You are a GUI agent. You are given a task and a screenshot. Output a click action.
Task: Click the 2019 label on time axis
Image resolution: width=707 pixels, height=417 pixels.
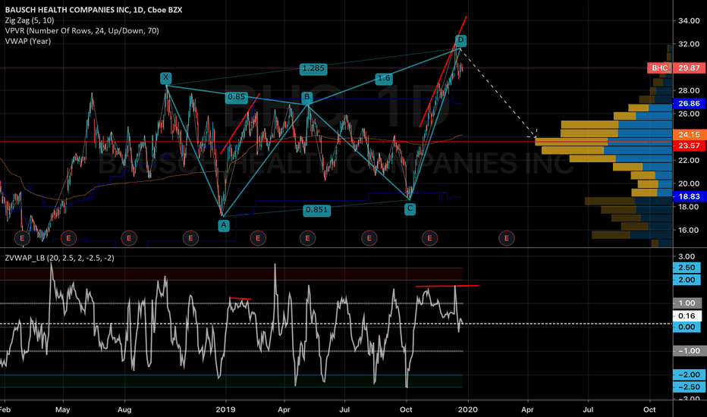pos(225,409)
